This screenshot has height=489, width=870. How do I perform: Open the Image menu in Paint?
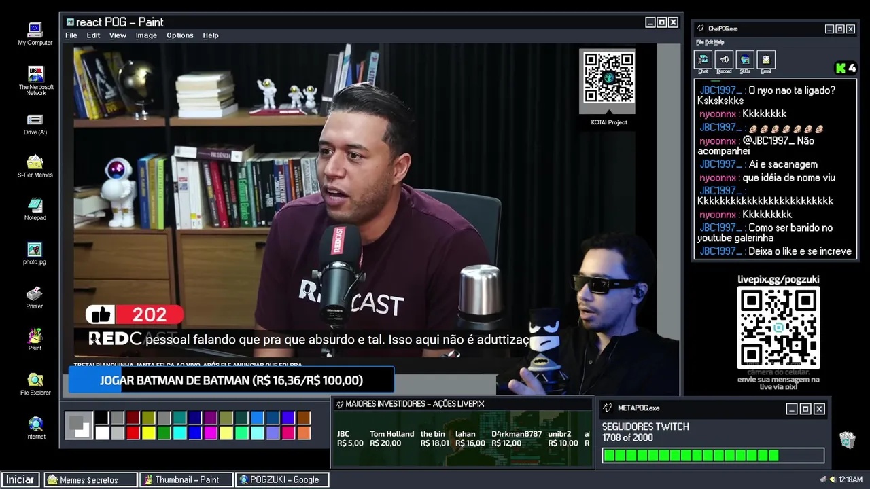pos(146,35)
